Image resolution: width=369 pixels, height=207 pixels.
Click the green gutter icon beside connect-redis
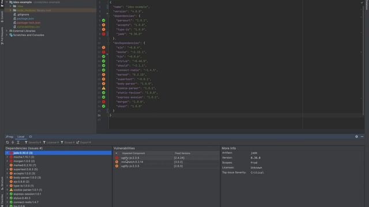(x=104, y=70)
